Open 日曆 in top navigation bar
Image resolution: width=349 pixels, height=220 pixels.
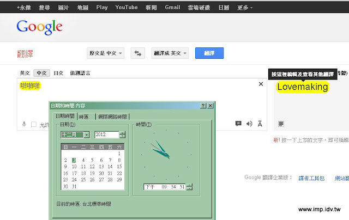point(224,8)
